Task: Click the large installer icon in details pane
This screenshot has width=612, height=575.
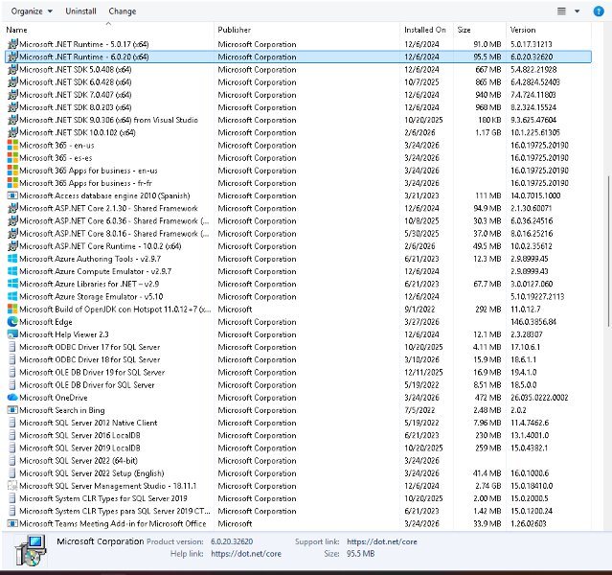Action: pos(31,550)
